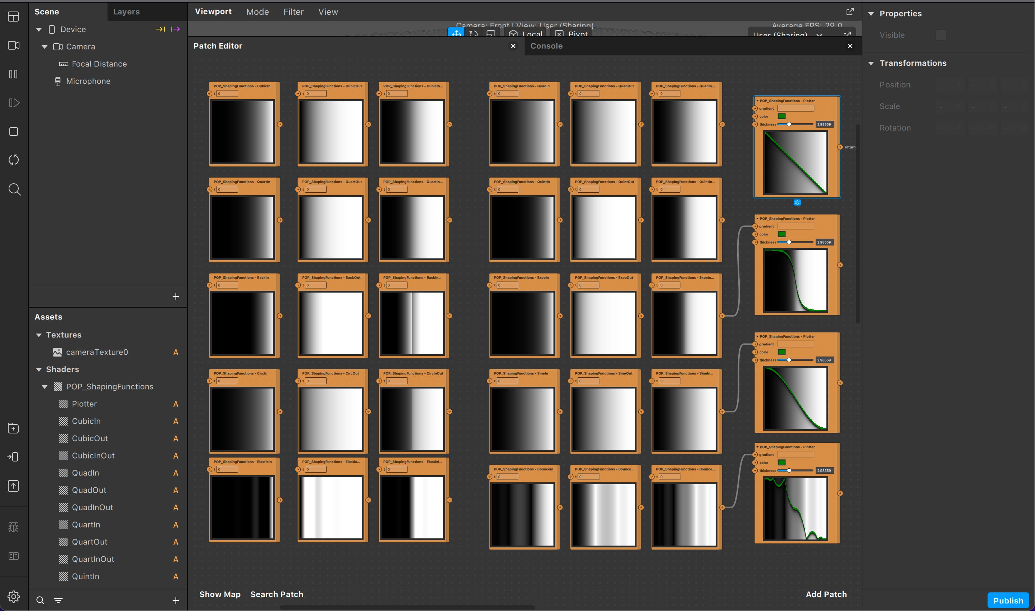Collapse the Device tree item
Viewport: 1035px width, 611px height.
(39, 29)
